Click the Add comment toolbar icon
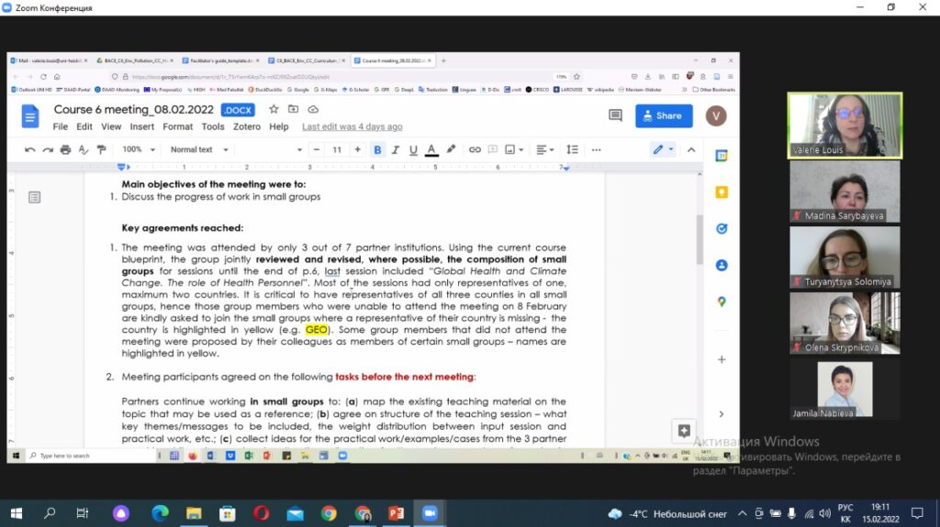This screenshot has width=940, height=527. [493, 149]
